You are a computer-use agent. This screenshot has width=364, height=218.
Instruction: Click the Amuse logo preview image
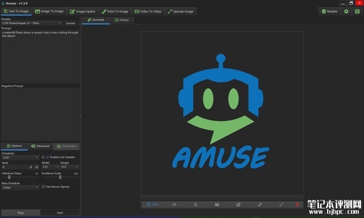[222, 113]
